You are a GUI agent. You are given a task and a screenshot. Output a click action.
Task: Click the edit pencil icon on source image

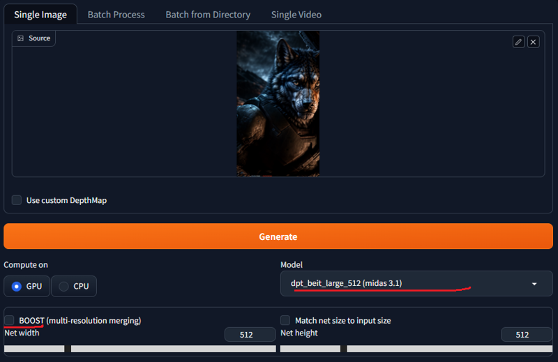(x=518, y=42)
